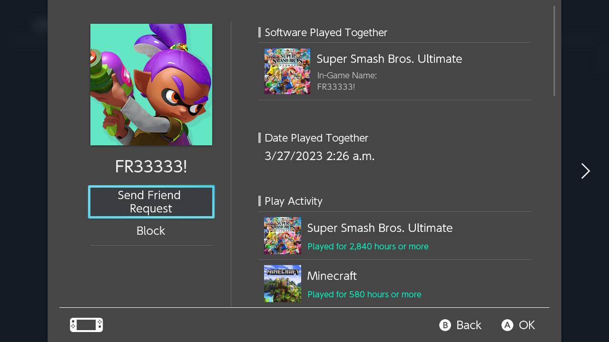The image size is (609, 342).
Task: Select Smash Bros. thumbnail in Play Activity
Action: pyautogui.click(x=283, y=236)
